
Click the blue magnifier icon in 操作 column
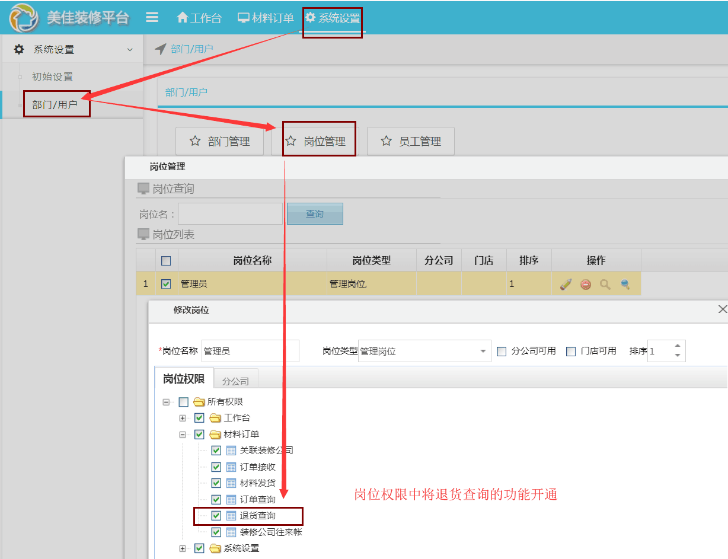click(625, 285)
